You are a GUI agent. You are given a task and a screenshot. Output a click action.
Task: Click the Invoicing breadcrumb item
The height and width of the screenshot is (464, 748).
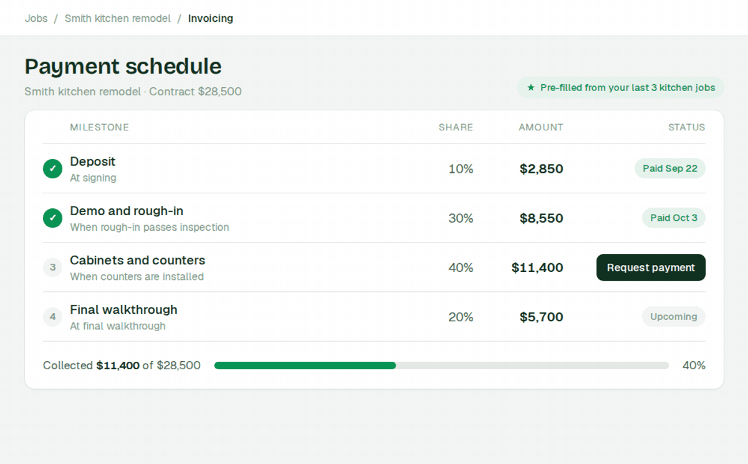tap(211, 19)
